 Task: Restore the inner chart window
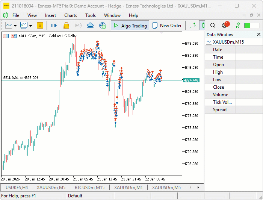251,15
